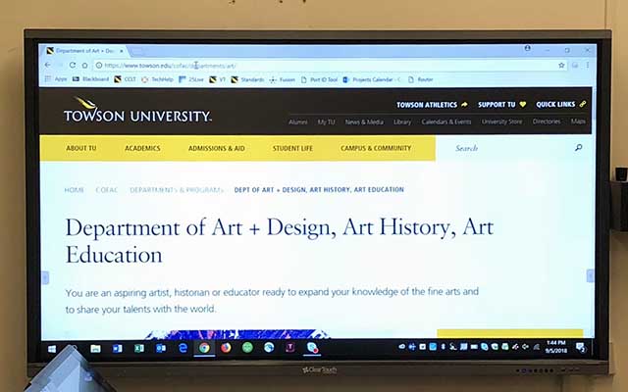Image resolution: width=628 pixels, height=392 pixels.
Task: Open the purple T taskbar app
Action: (290, 348)
